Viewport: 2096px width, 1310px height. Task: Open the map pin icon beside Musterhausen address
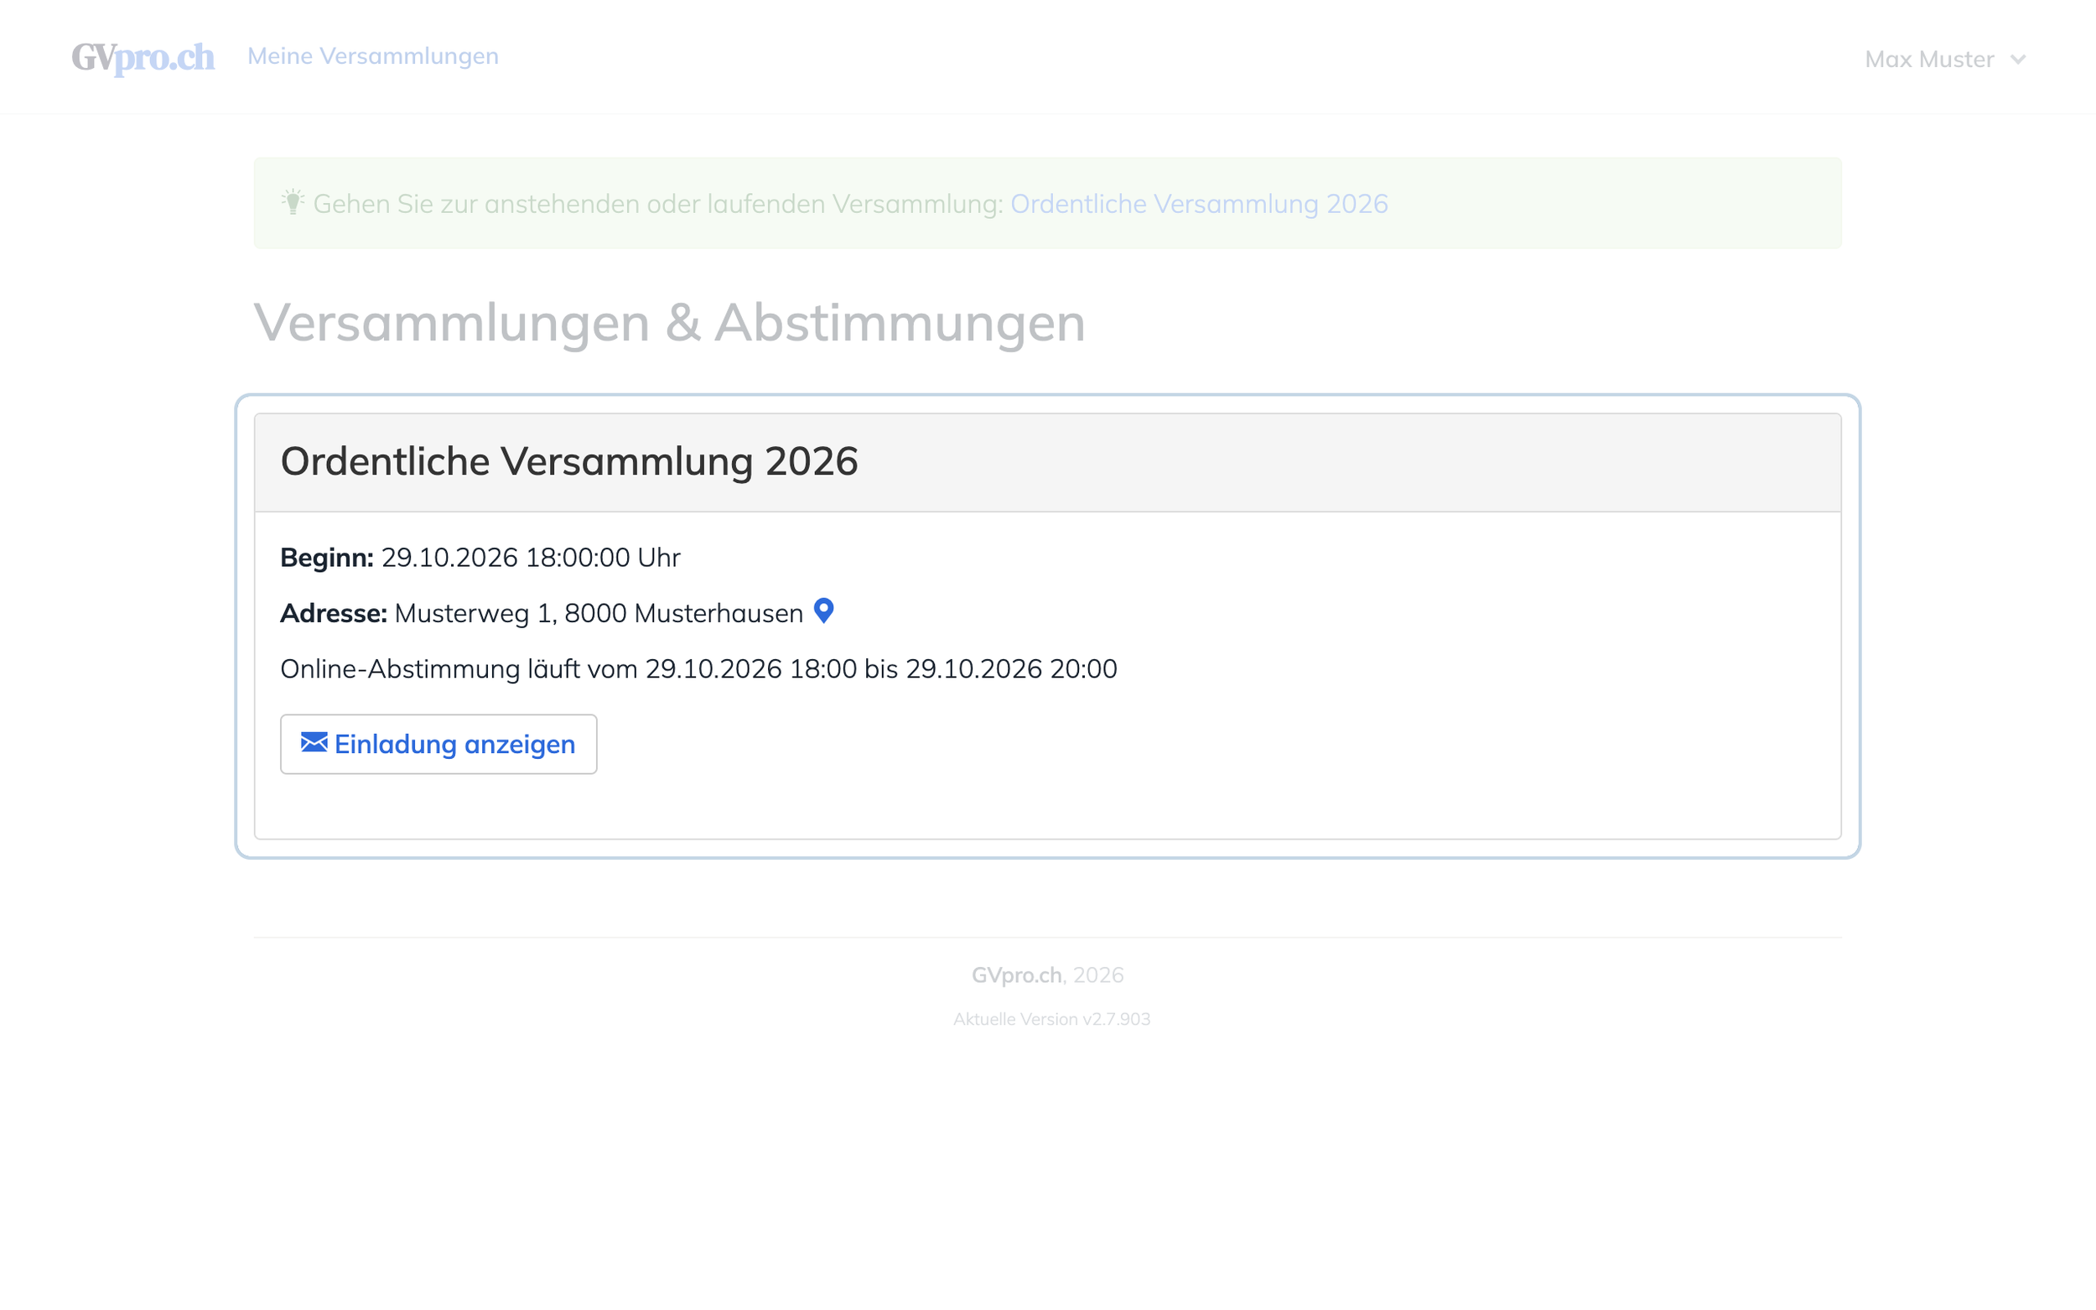[x=823, y=611]
